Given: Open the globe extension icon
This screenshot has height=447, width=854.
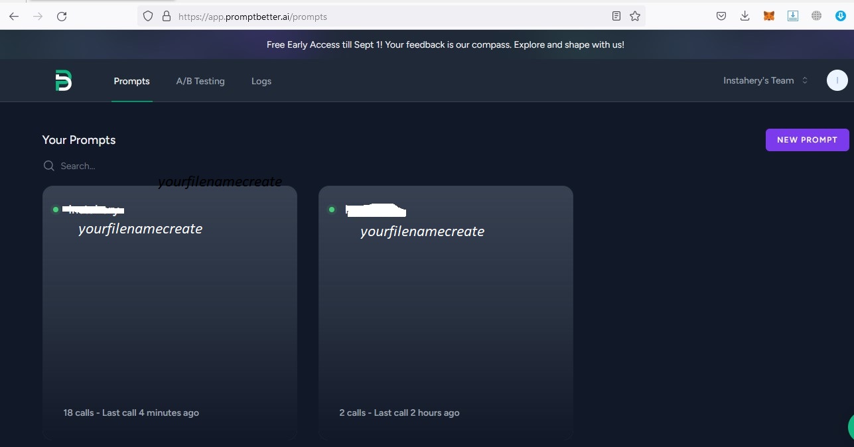Looking at the screenshot, I should pyautogui.click(x=816, y=17).
